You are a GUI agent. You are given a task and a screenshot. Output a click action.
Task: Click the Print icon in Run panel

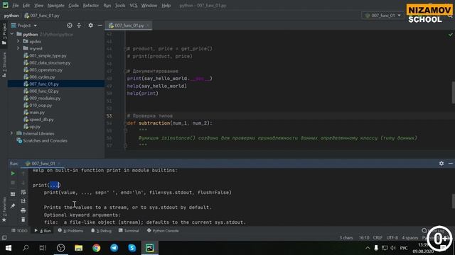click(23, 210)
